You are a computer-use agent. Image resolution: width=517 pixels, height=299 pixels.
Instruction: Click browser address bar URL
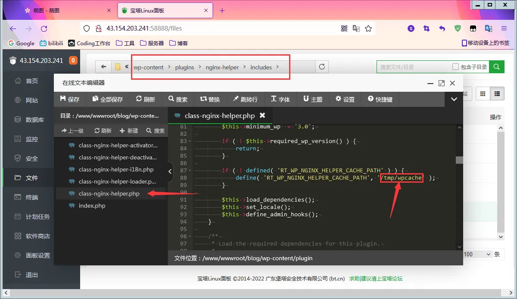[144, 28]
